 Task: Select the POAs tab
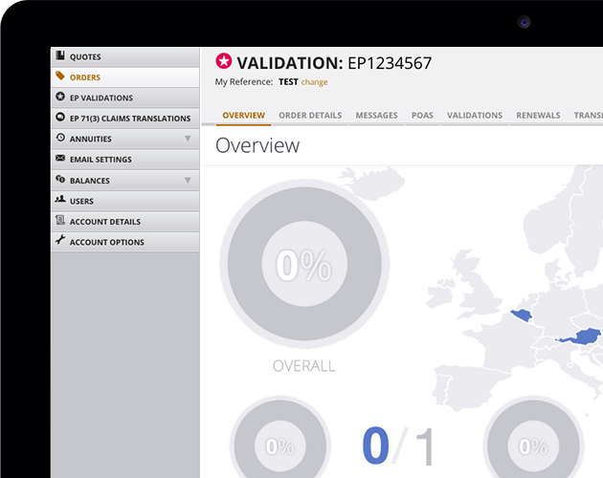point(422,116)
